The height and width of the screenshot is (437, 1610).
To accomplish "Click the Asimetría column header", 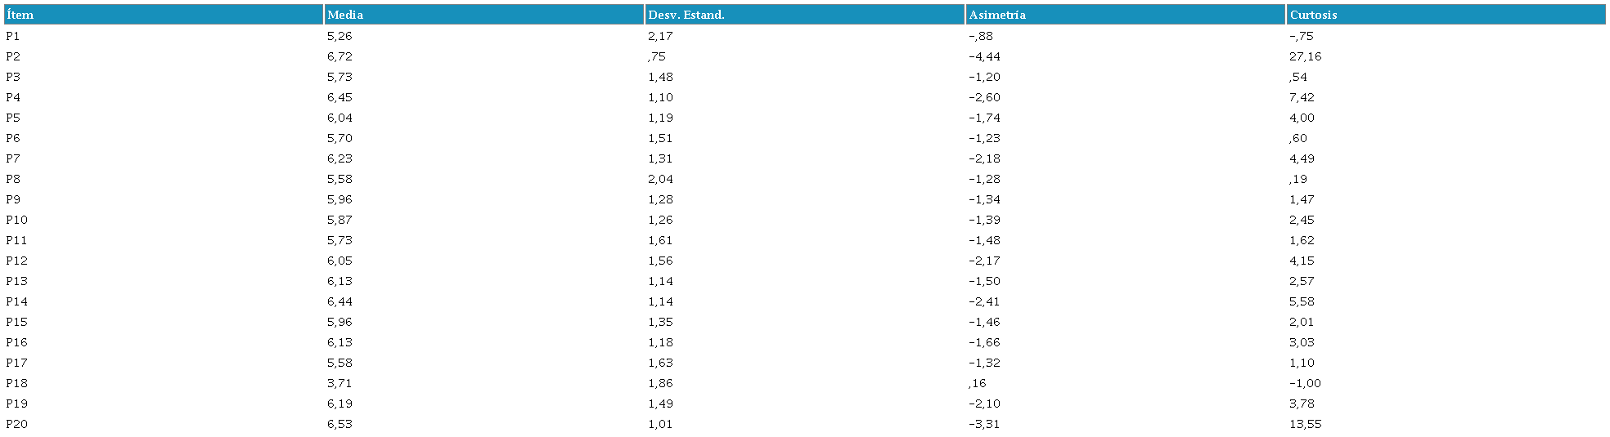I will [x=997, y=15].
